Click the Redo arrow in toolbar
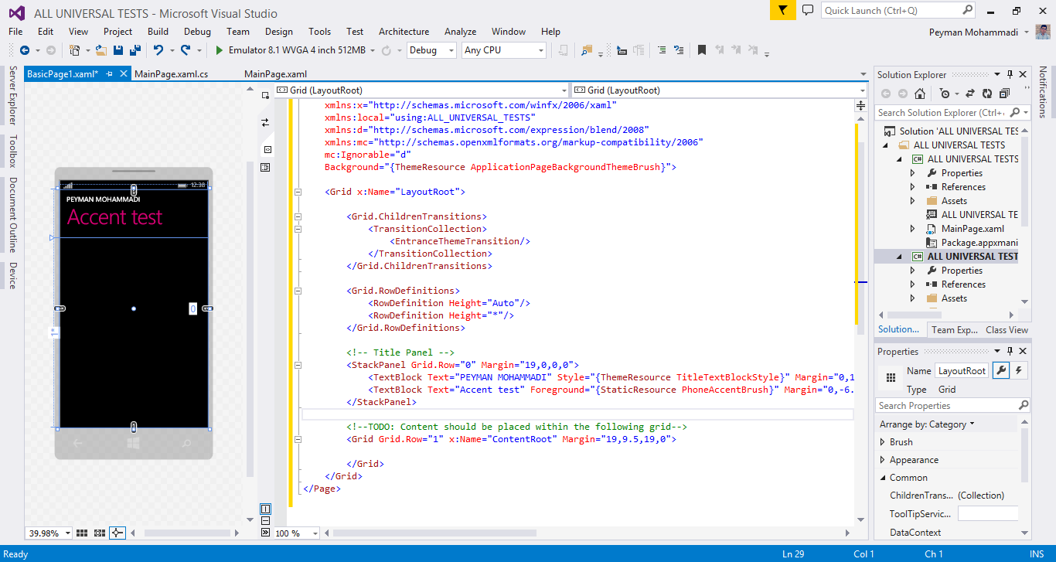Screen dimensions: 1056x562 (x=186, y=50)
